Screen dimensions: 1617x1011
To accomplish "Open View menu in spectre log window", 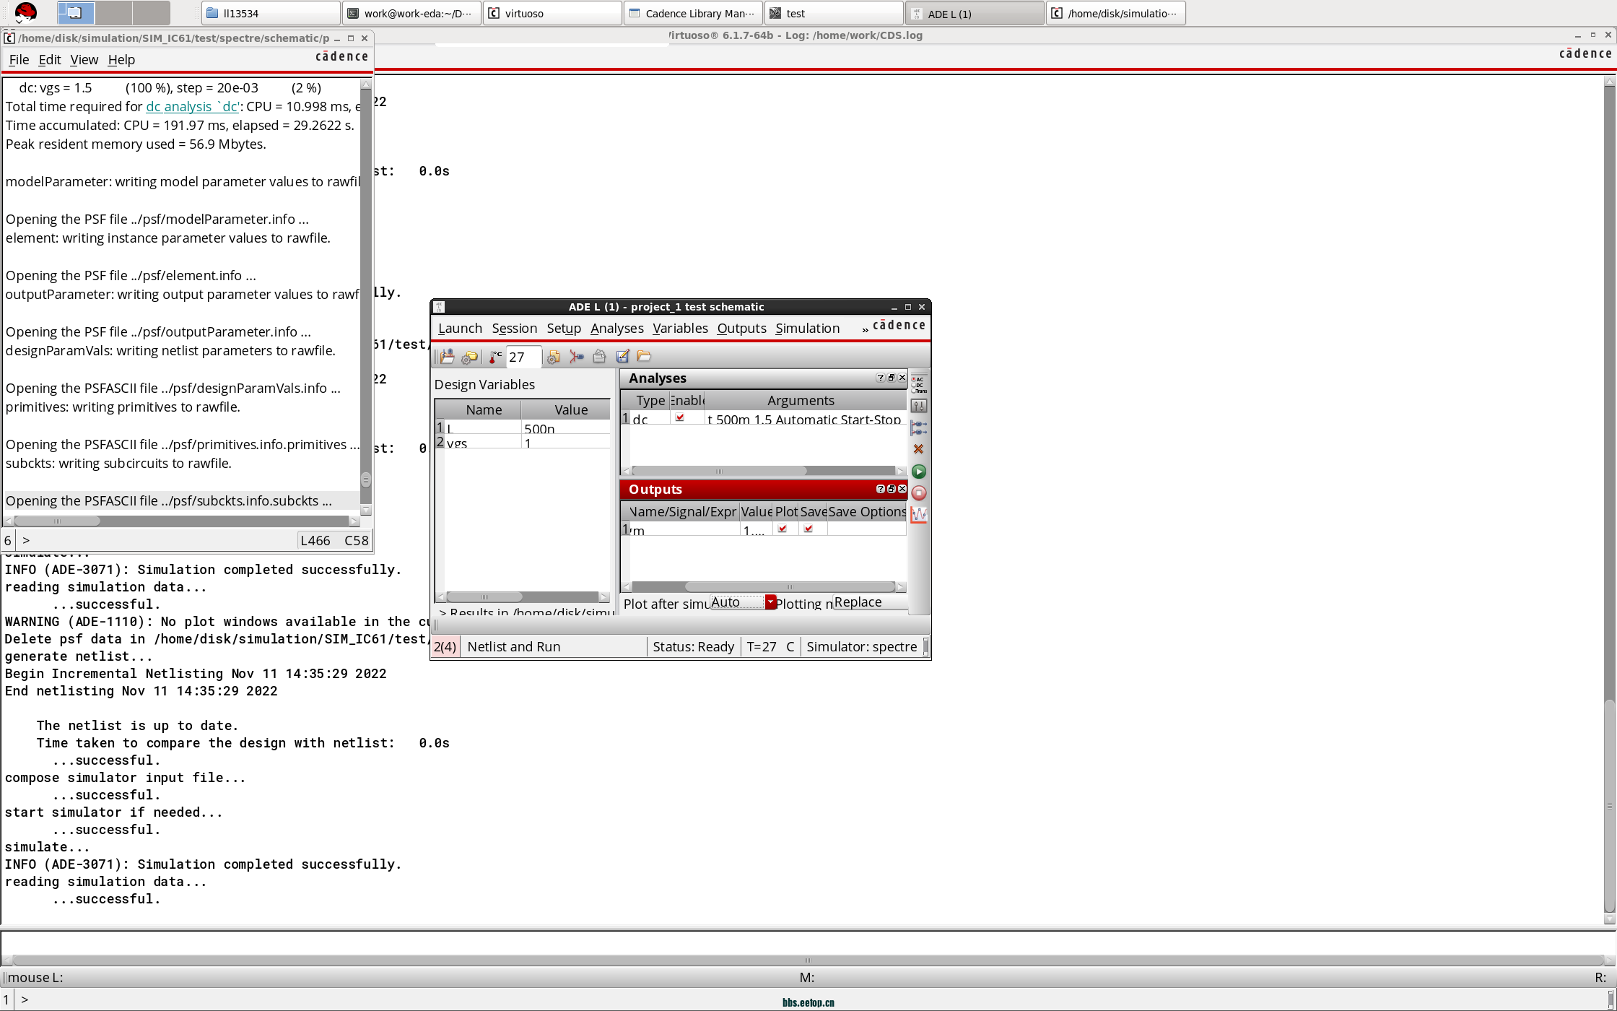I will [x=84, y=60].
